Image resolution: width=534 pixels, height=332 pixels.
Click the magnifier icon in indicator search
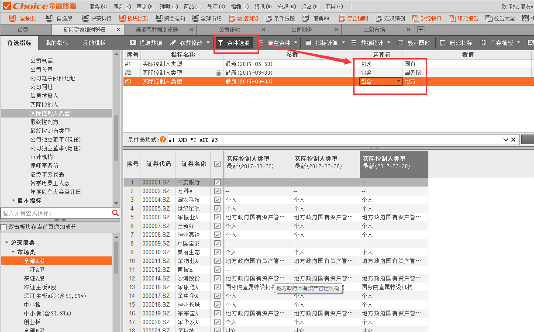point(115,213)
